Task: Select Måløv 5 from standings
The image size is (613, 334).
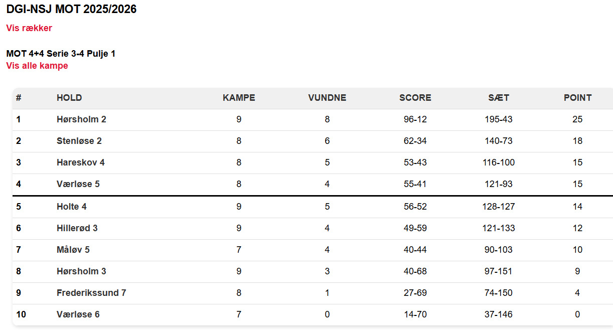Action: 73,250
